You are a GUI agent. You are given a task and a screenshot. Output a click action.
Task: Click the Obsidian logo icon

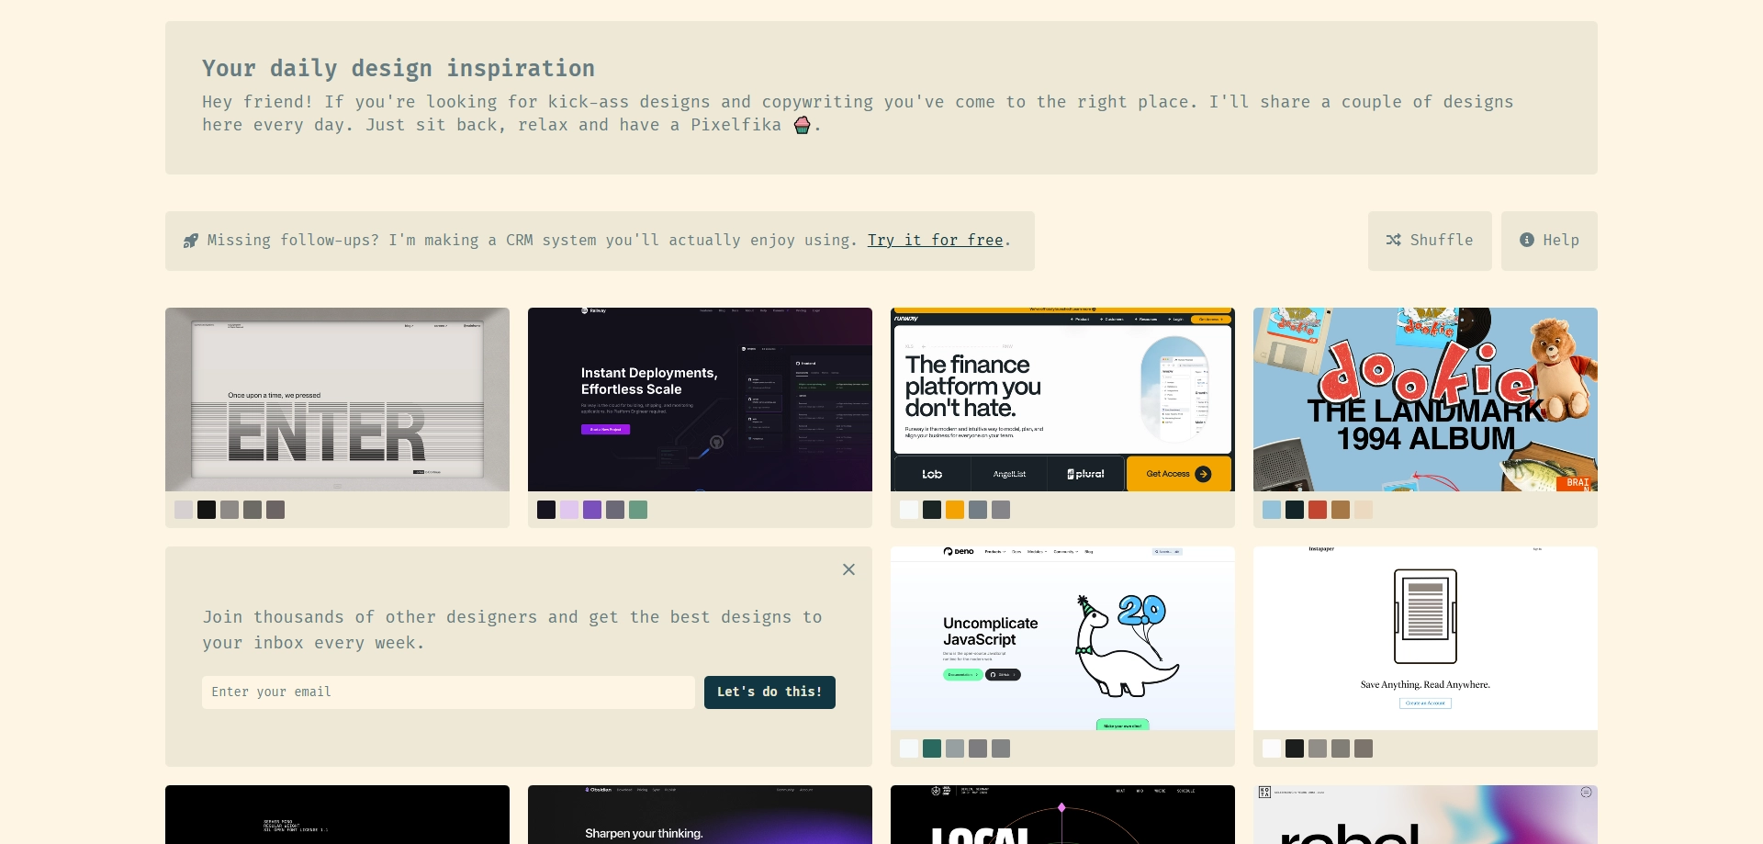[587, 790]
